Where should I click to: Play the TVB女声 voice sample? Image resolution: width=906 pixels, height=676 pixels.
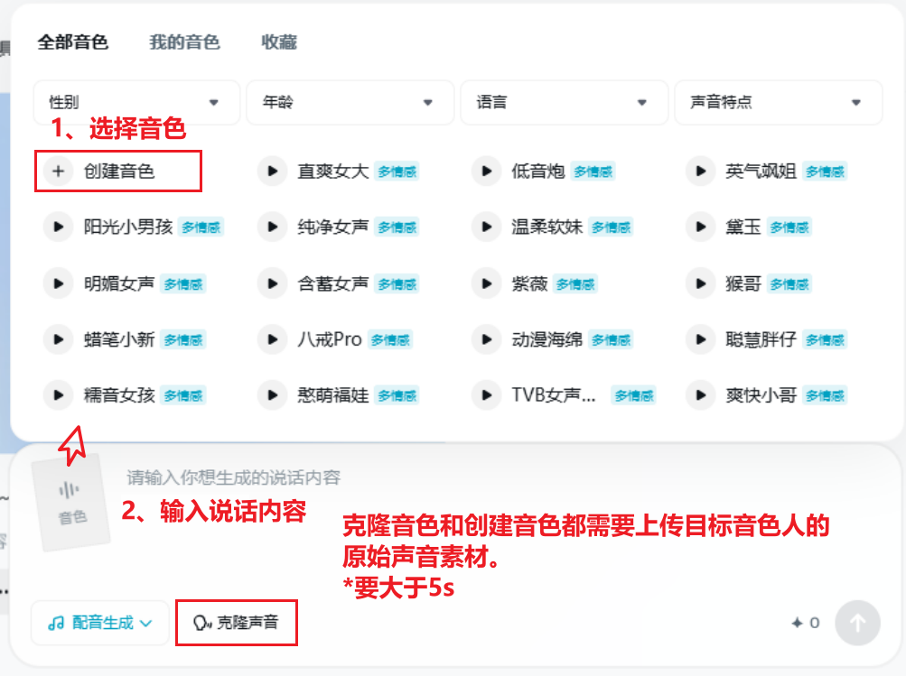486,394
